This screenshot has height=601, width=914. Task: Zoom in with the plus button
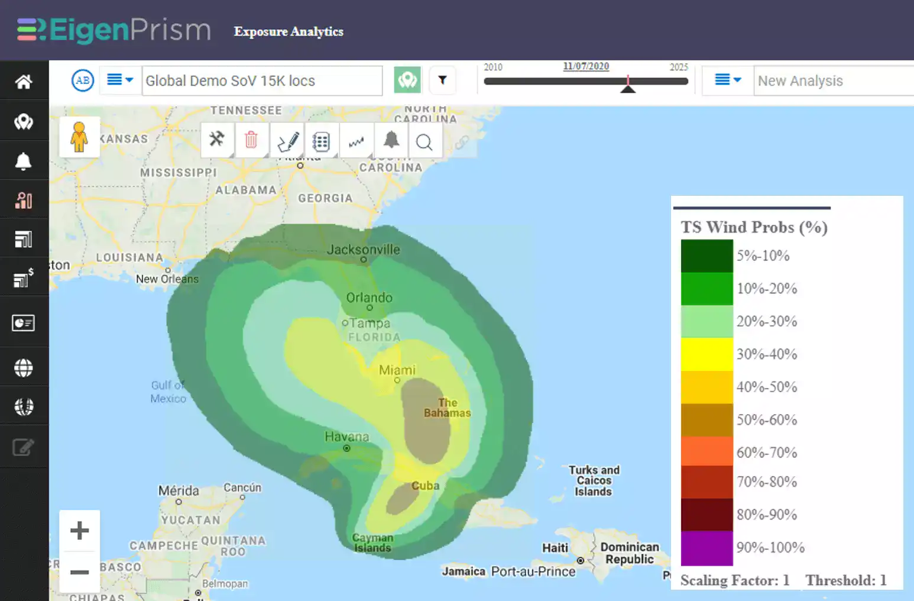click(x=80, y=530)
